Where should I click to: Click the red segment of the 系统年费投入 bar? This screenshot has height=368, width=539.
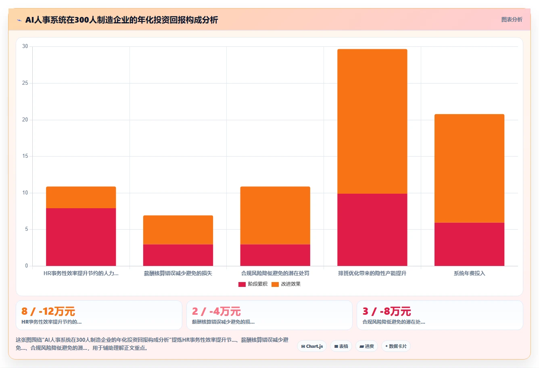coord(469,244)
